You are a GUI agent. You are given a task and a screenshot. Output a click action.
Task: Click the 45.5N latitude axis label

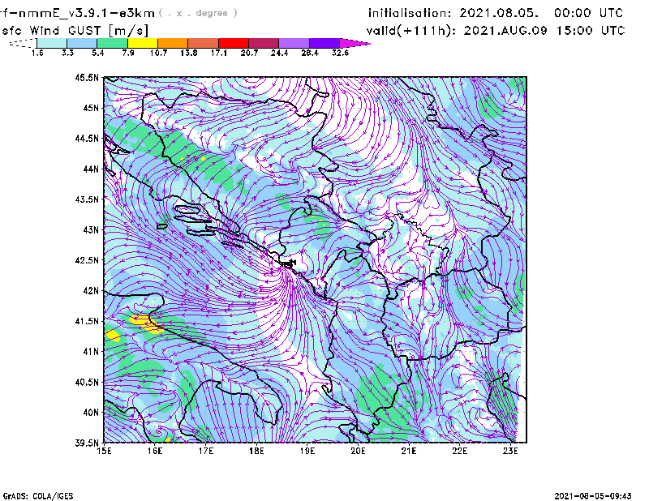pyautogui.click(x=87, y=77)
